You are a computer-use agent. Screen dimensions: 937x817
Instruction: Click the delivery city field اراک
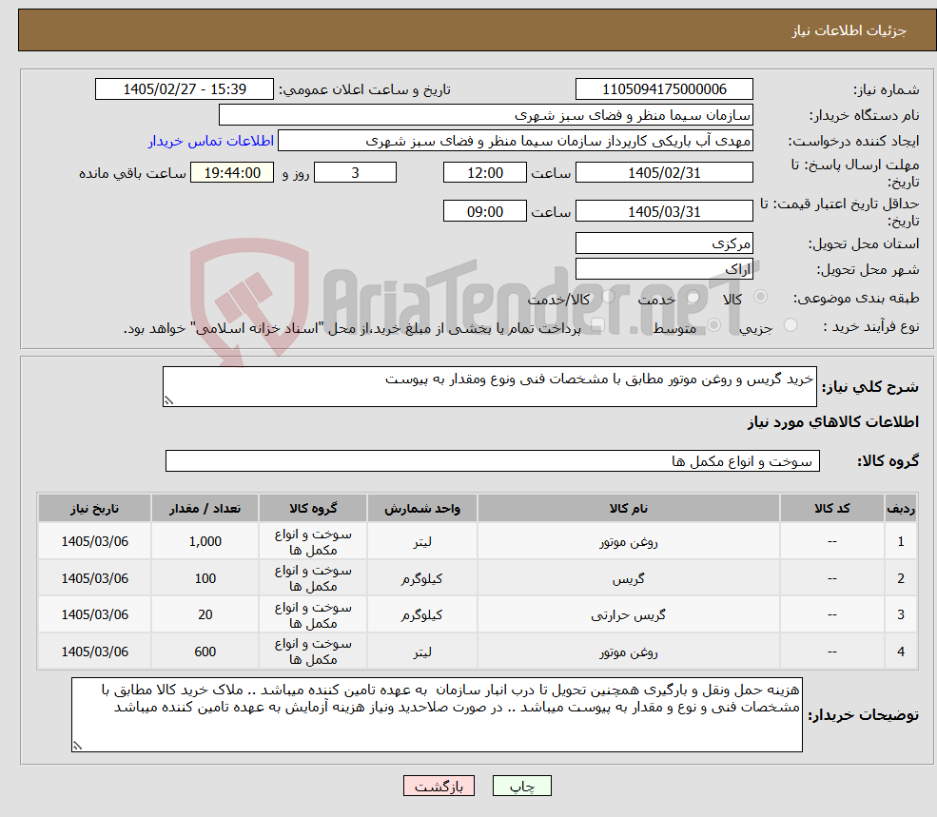(x=664, y=269)
